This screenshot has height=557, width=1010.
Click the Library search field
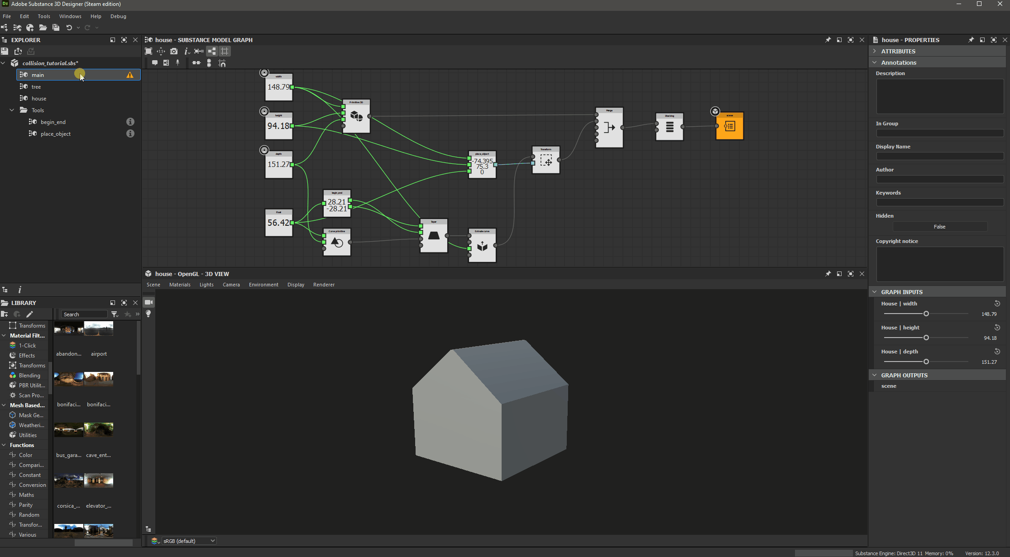[x=84, y=314]
